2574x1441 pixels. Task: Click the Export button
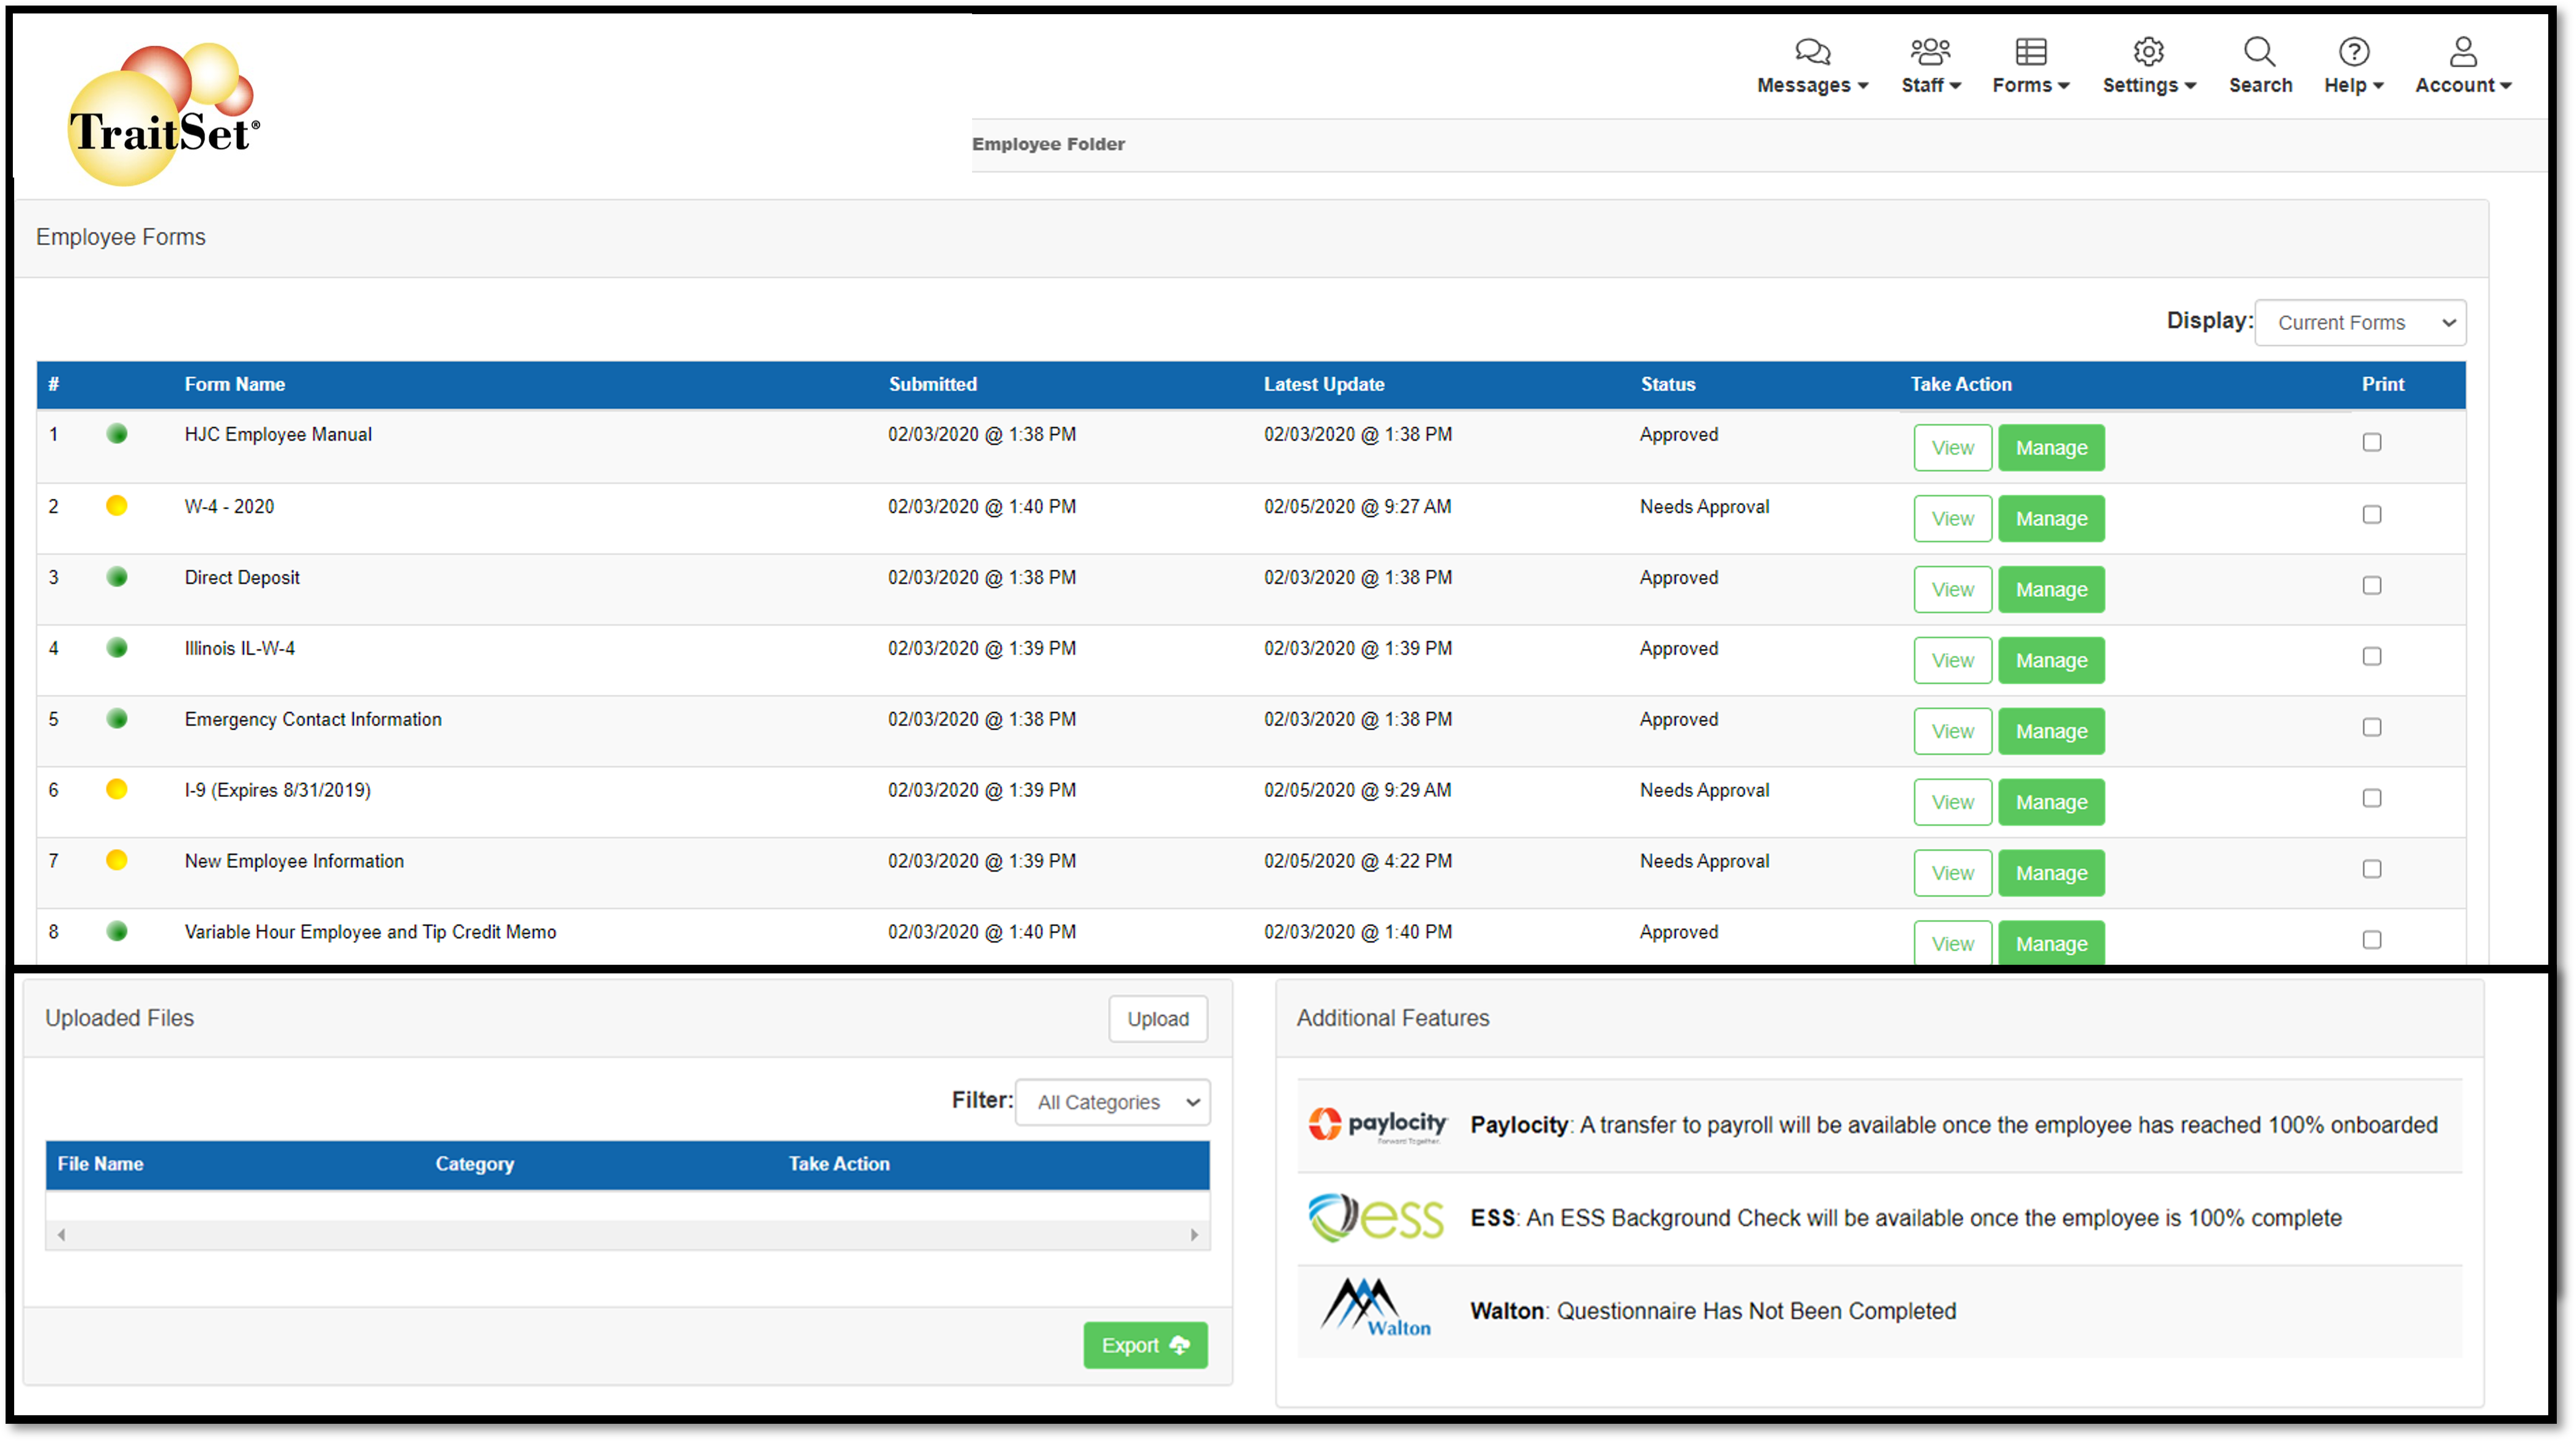click(1145, 1345)
